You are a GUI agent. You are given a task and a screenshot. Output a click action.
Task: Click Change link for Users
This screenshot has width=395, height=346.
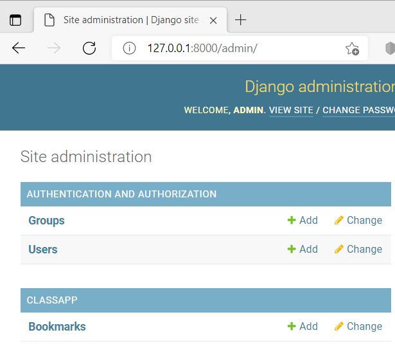(x=364, y=249)
